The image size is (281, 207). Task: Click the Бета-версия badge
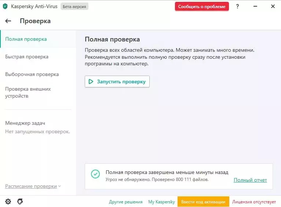click(x=74, y=7)
